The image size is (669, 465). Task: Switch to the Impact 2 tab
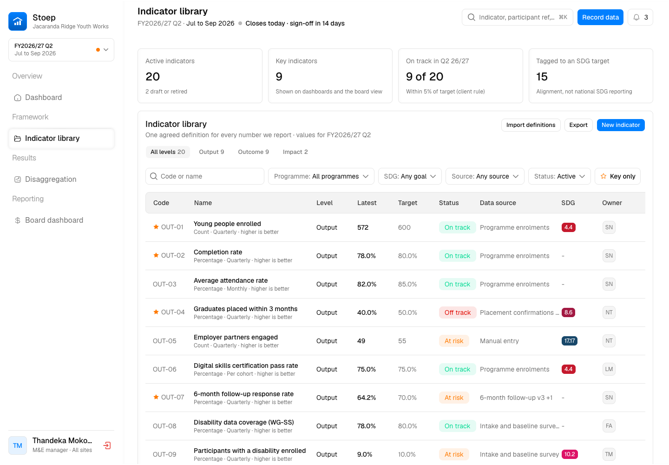pyautogui.click(x=295, y=152)
